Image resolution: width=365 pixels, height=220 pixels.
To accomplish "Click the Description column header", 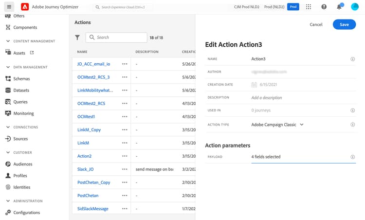I will tap(147, 52).
